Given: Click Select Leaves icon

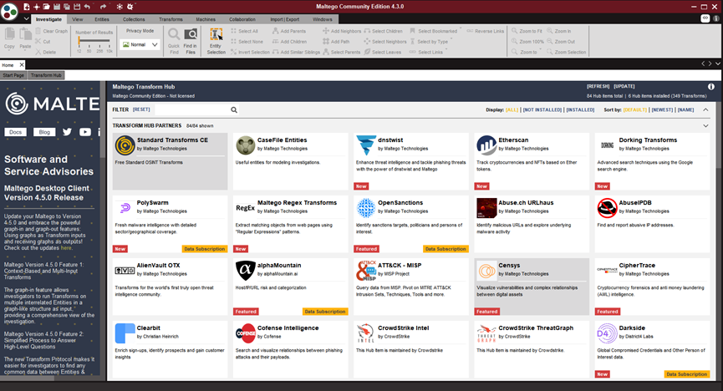Looking at the screenshot, I should click(367, 52).
